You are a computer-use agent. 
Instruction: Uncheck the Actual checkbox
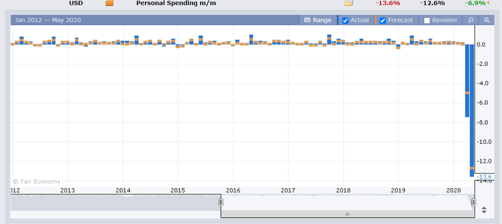click(x=345, y=20)
